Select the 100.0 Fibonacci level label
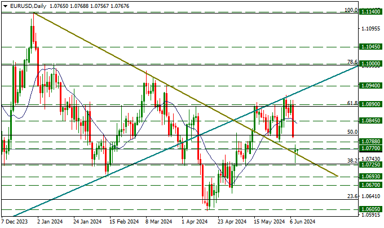The height and width of the screenshot is (228, 384). [x=351, y=10]
